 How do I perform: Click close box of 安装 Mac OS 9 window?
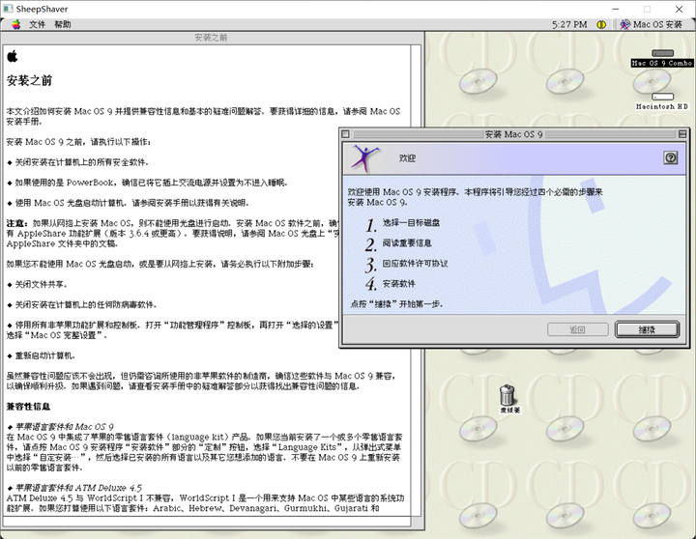346,134
